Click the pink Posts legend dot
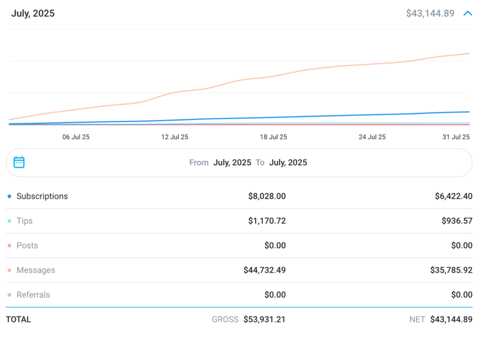481x339 pixels. (9, 246)
